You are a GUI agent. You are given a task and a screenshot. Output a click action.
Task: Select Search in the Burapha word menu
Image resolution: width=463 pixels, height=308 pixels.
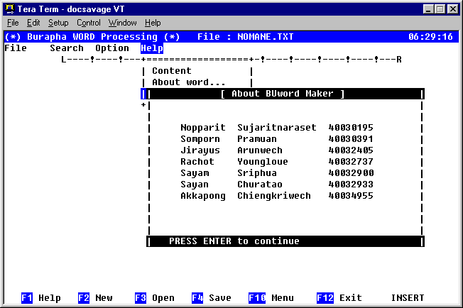coord(67,48)
